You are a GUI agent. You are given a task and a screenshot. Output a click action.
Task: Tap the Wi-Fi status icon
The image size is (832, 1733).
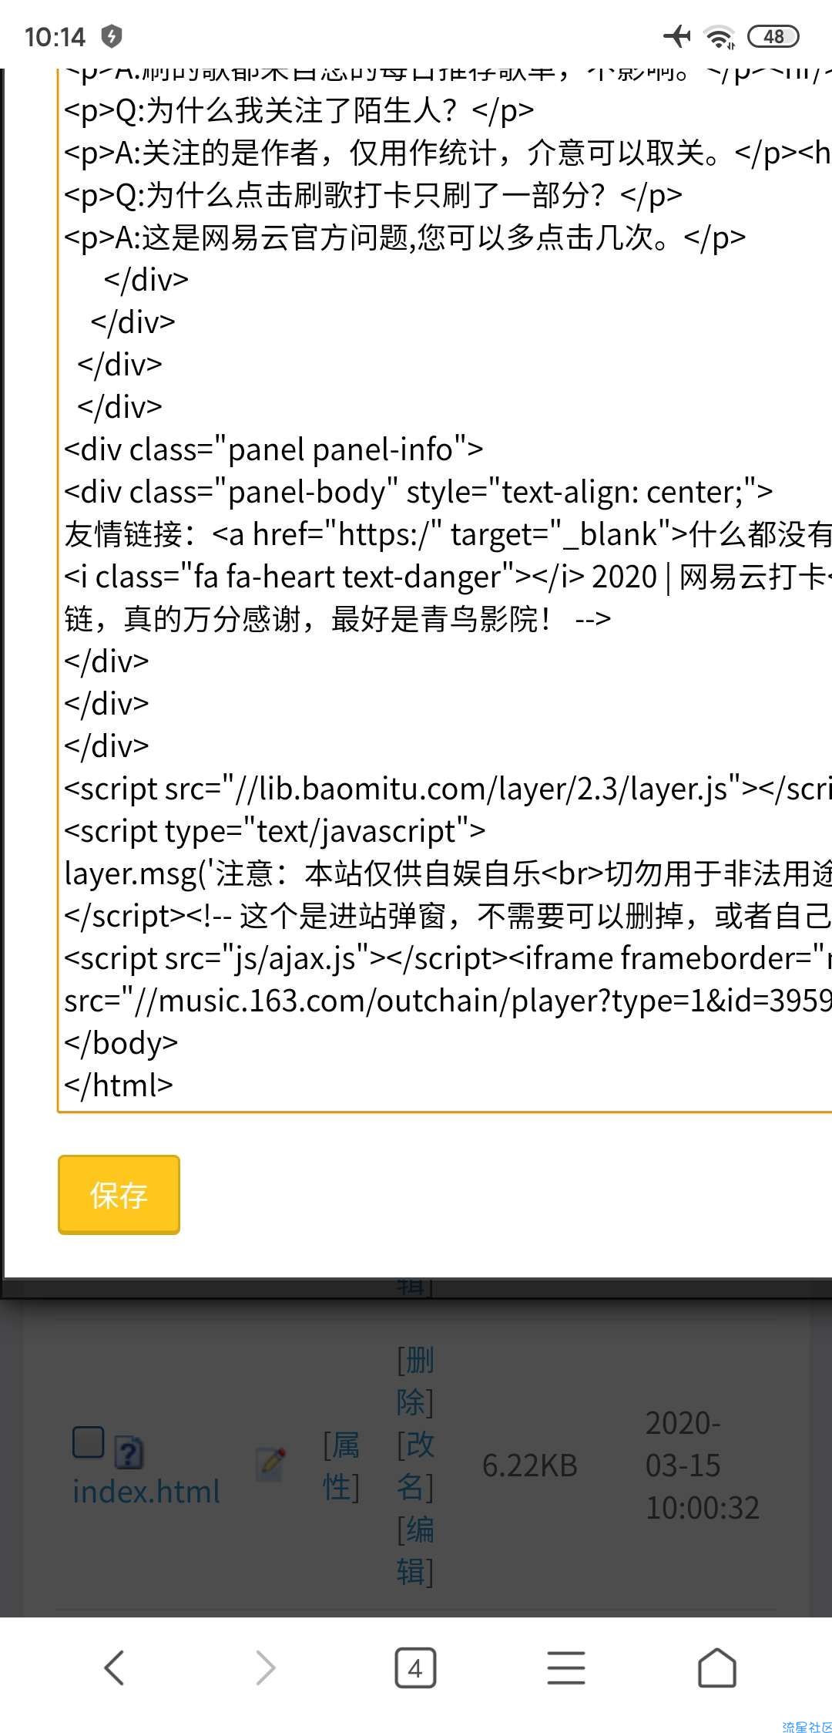(x=720, y=36)
